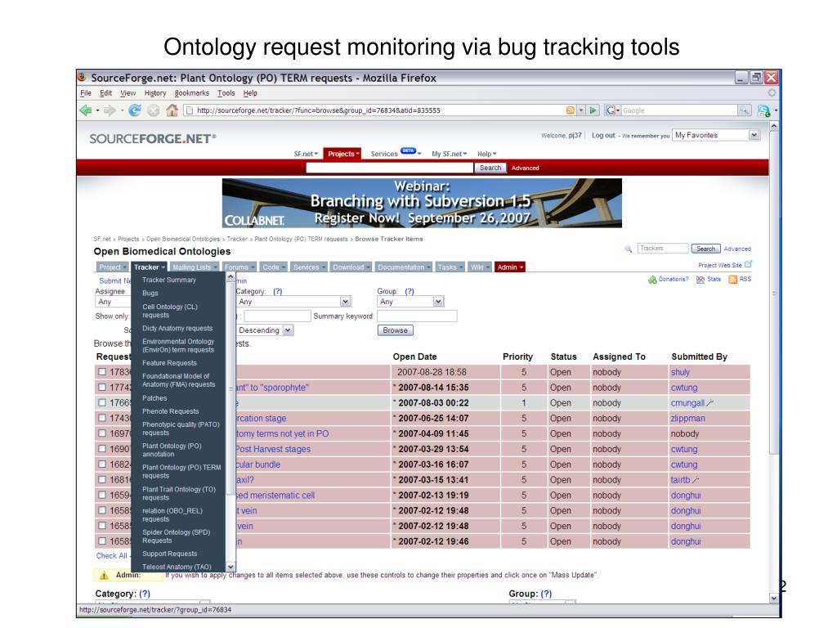Check the box for request 1659
837x628 pixels.
102,495
